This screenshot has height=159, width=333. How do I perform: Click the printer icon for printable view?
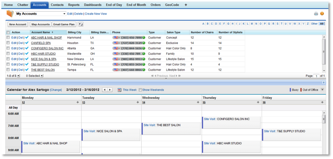[x=316, y=14]
